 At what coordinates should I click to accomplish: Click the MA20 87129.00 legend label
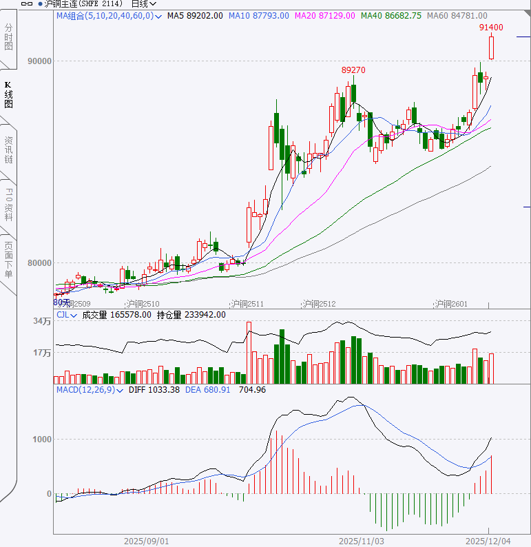[x=325, y=15]
